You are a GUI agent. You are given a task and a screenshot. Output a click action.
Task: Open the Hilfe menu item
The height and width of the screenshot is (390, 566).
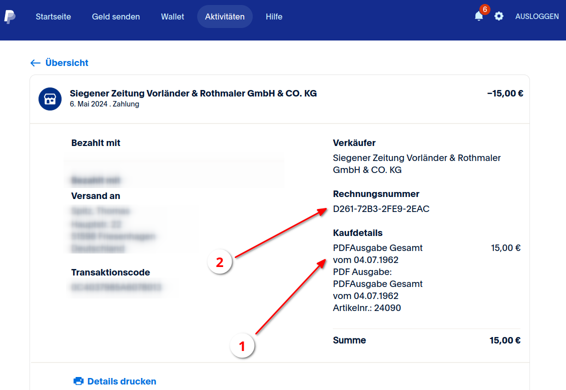click(274, 16)
